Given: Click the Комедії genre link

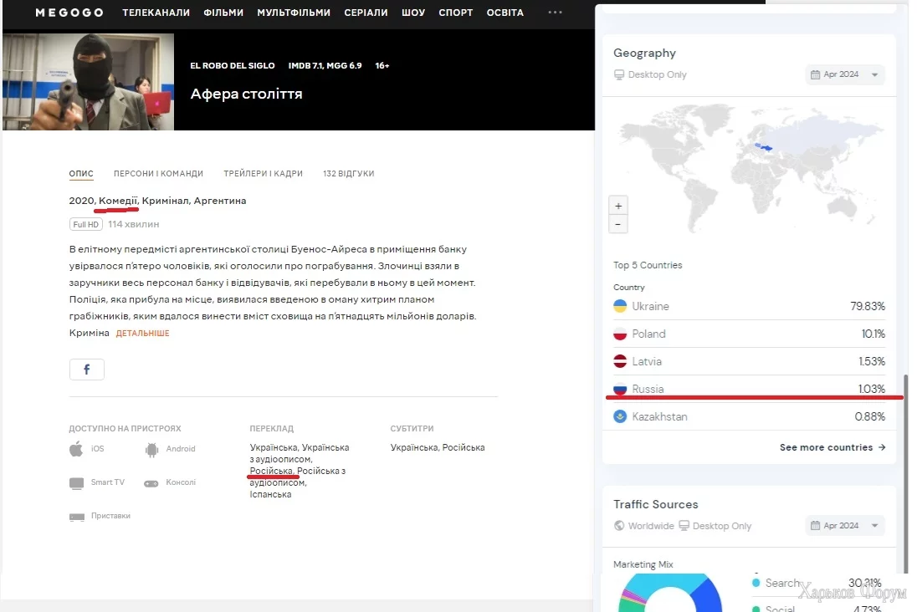Looking at the screenshot, I should [117, 201].
